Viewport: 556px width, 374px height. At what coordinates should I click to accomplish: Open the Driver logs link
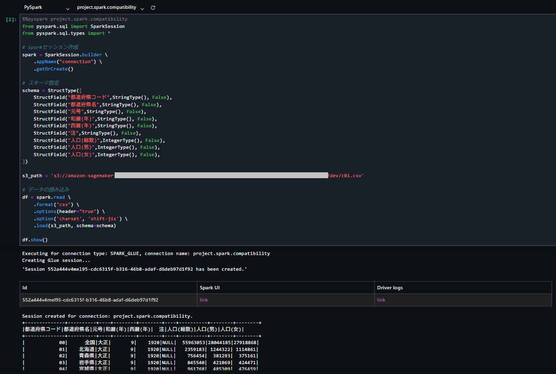click(x=381, y=300)
